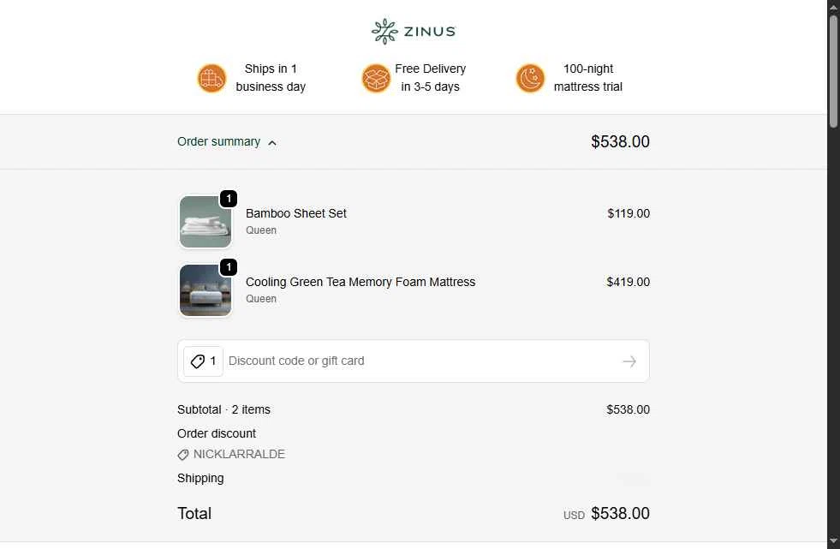
Task: Click the discount tag icon in the code field
Action: pos(198,361)
